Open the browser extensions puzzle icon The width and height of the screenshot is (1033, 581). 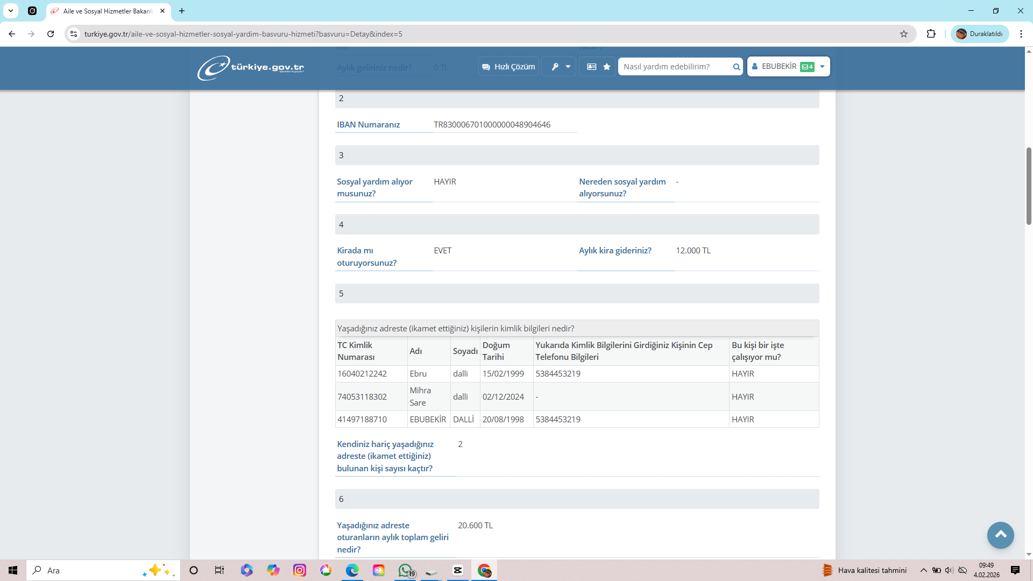click(931, 34)
